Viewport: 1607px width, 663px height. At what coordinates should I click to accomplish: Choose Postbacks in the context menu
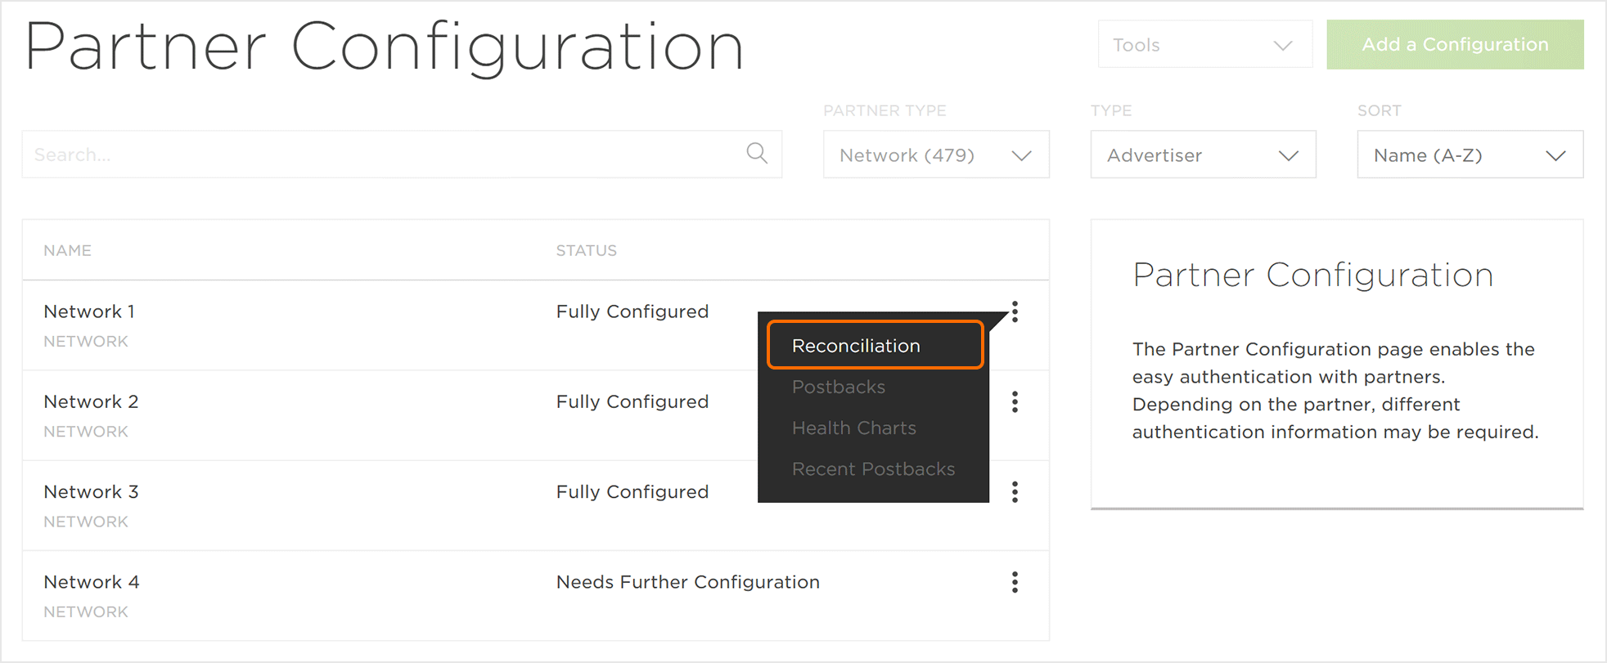point(839,387)
